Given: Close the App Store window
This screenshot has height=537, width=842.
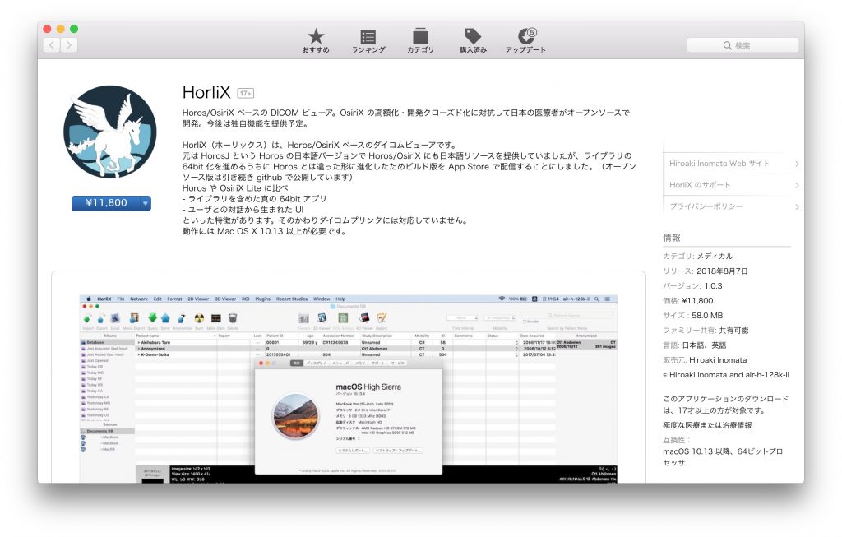Looking at the screenshot, I should pyautogui.click(x=48, y=29).
